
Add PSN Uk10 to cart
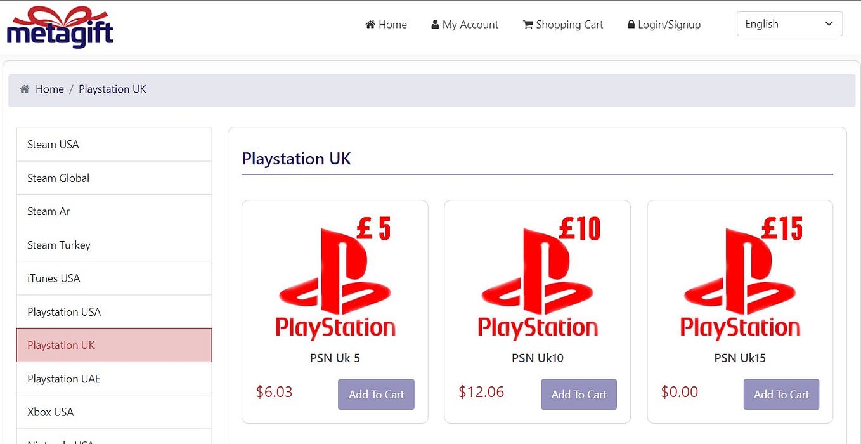579,394
